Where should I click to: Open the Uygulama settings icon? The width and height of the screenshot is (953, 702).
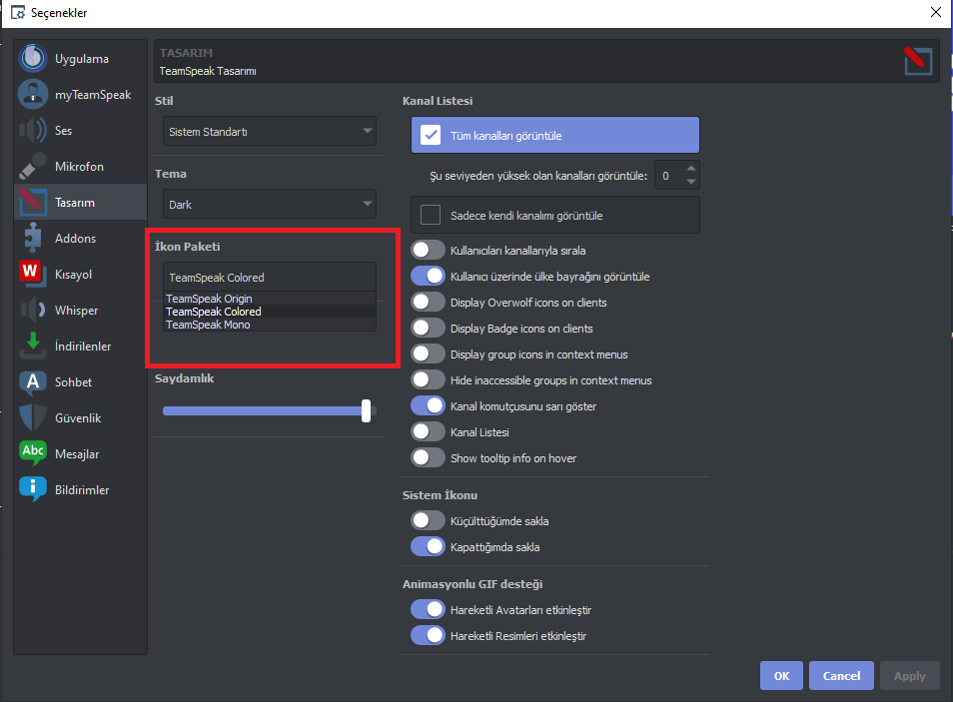click(33, 58)
